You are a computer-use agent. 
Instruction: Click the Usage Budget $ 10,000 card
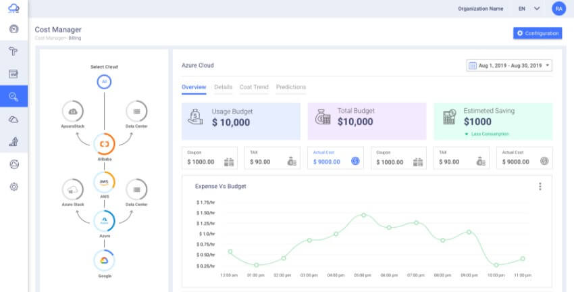241,122
